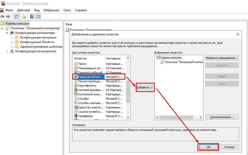248x155 pixels.
Task: Sort by the Оснастка column header
Action: [x=89, y=58]
